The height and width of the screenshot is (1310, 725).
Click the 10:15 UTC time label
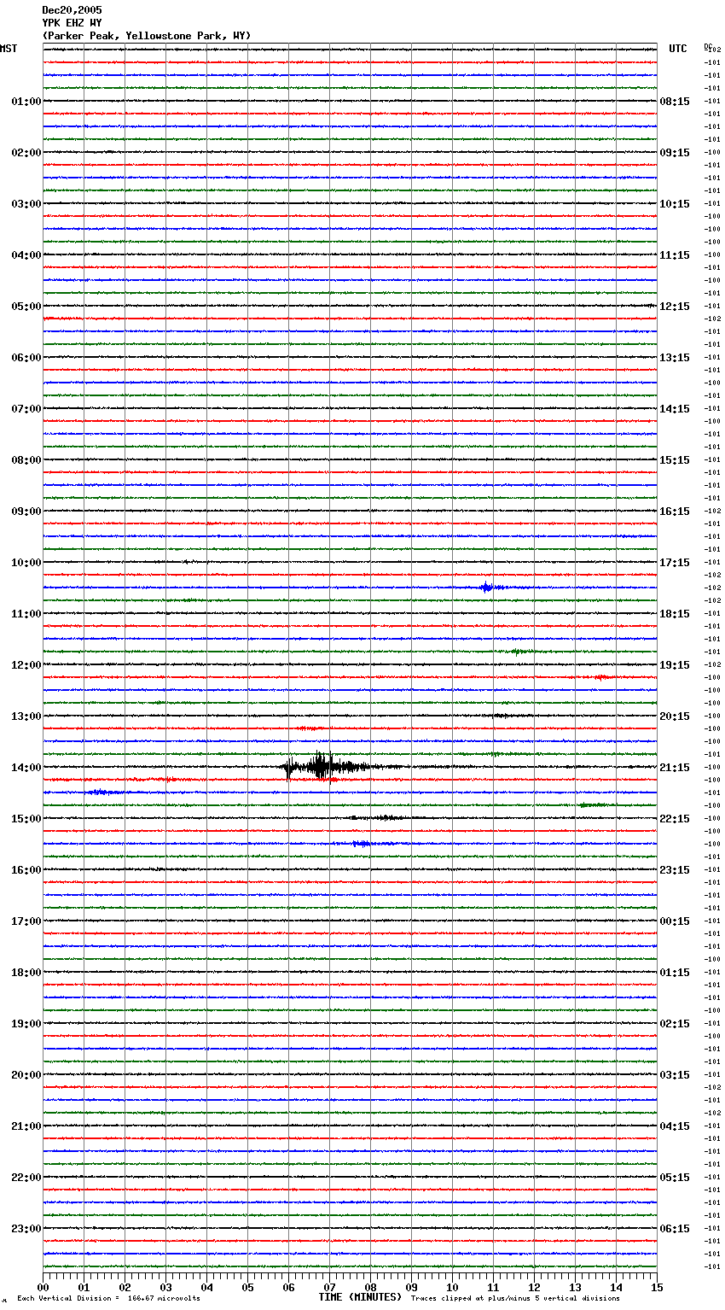coord(675,204)
